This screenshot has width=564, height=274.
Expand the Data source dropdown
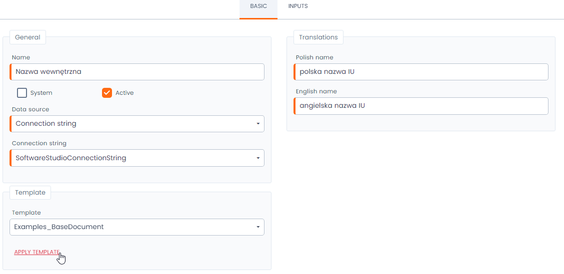coord(137,124)
